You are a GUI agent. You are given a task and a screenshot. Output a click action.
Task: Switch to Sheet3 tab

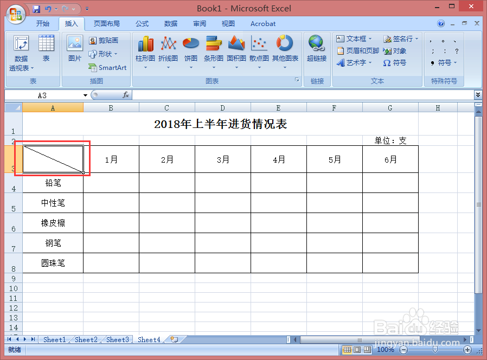click(117, 340)
